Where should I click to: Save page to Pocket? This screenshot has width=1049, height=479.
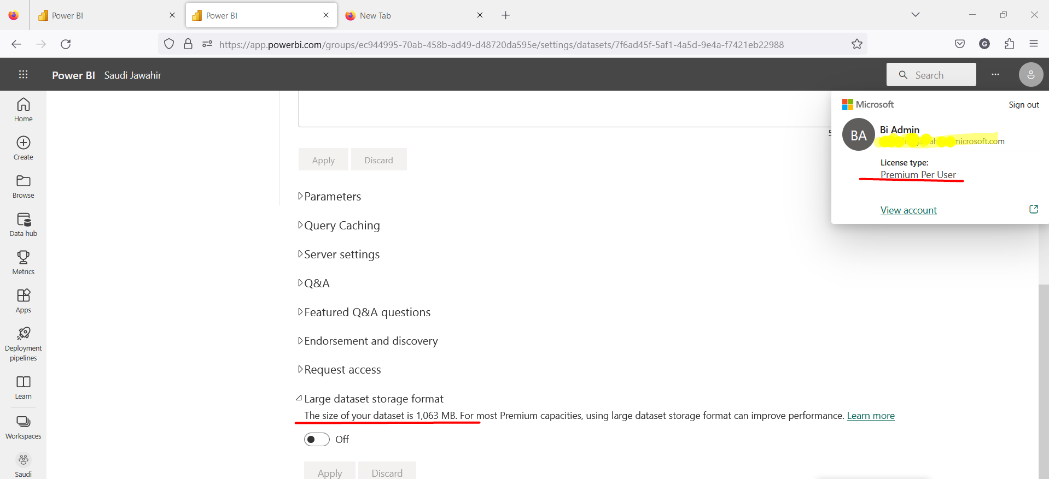pos(960,44)
